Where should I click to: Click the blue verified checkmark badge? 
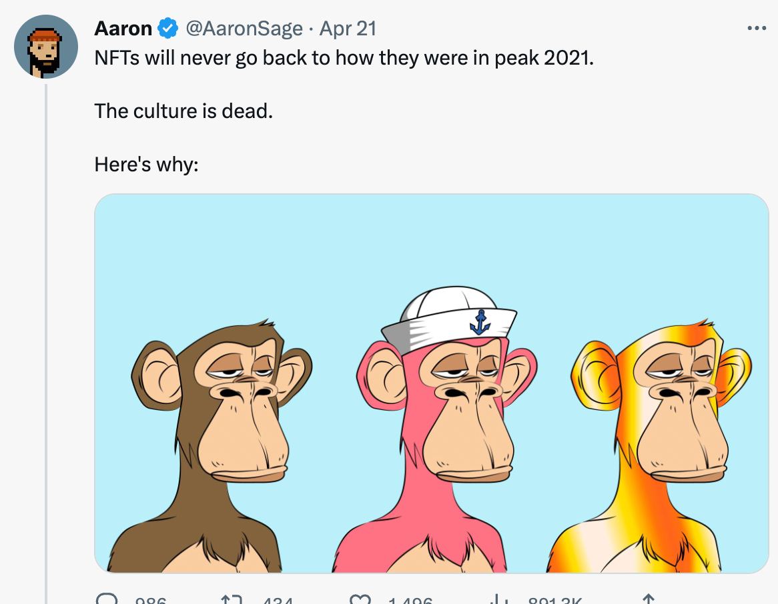coord(167,28)
